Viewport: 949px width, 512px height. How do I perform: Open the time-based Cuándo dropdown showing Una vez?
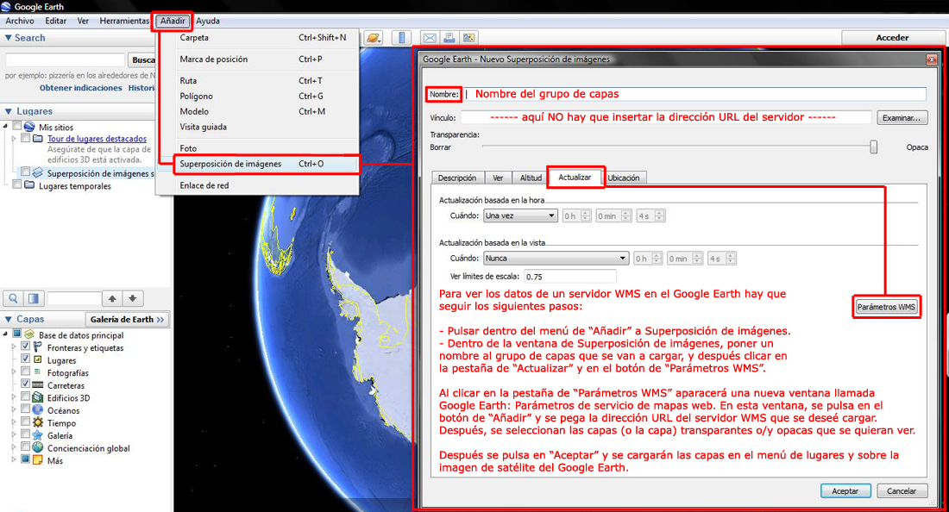point(520,215)
